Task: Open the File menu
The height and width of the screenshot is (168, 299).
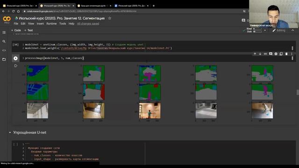Action: pyautogui.click(x=16, y=24)
